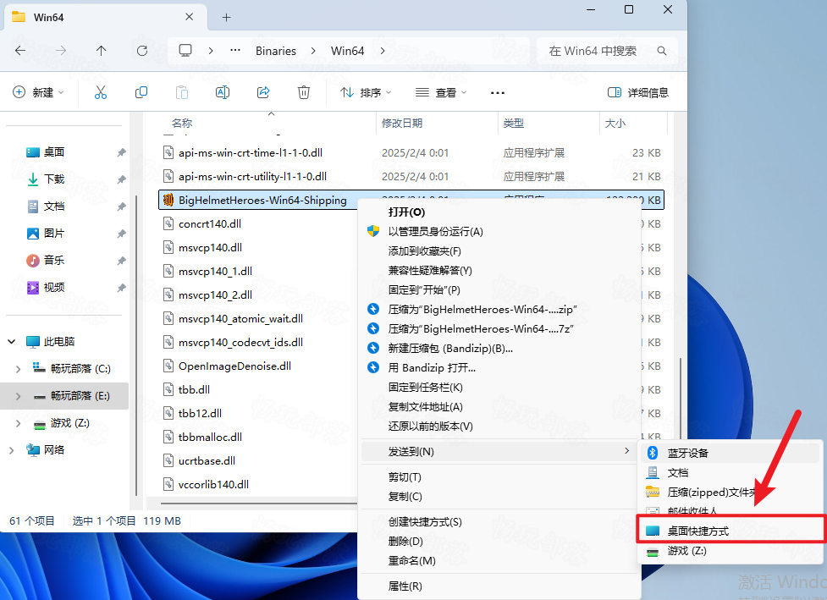Choose Pin to Start (固定到开始)
This screenshot has width=827, height=600.
(499, 290)
